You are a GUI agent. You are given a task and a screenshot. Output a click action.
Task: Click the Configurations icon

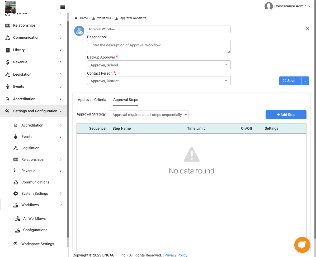(18, 230)
